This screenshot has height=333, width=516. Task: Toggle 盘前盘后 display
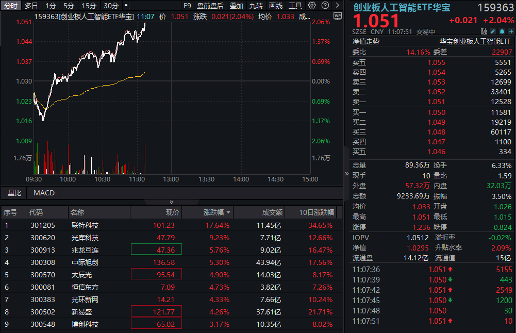[x=210, y=6]
